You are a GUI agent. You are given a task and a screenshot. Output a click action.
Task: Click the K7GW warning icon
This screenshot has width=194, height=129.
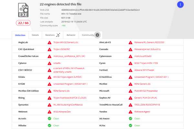tap(49, 84)
